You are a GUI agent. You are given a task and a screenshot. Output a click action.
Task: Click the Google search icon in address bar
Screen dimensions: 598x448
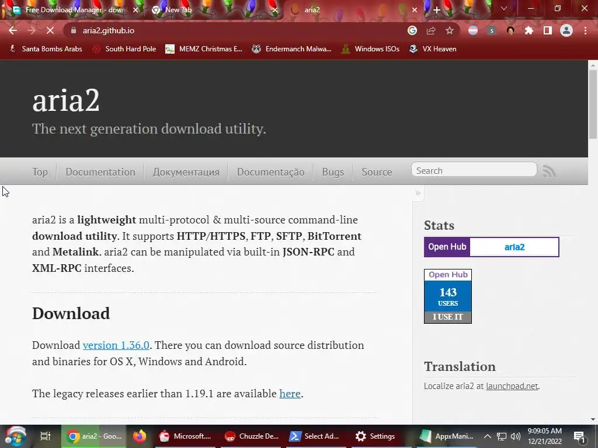(x=412, y=30)
